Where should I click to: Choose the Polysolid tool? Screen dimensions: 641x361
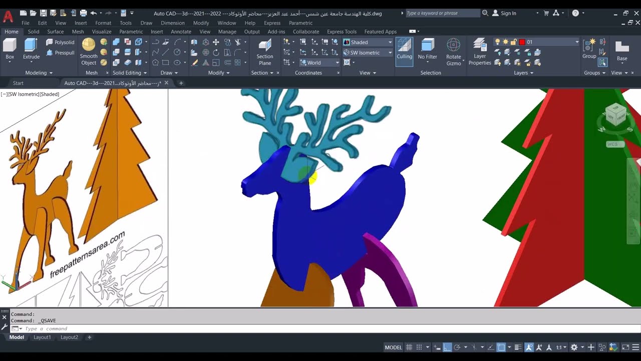[60, 43]
